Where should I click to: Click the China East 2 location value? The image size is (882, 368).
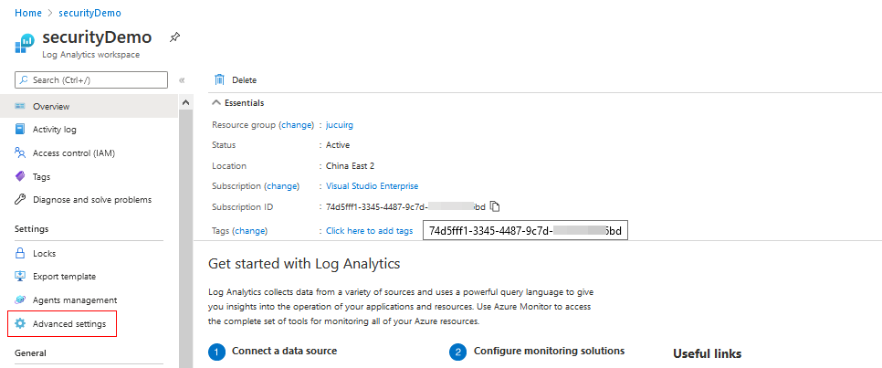(x=350, y=165)
